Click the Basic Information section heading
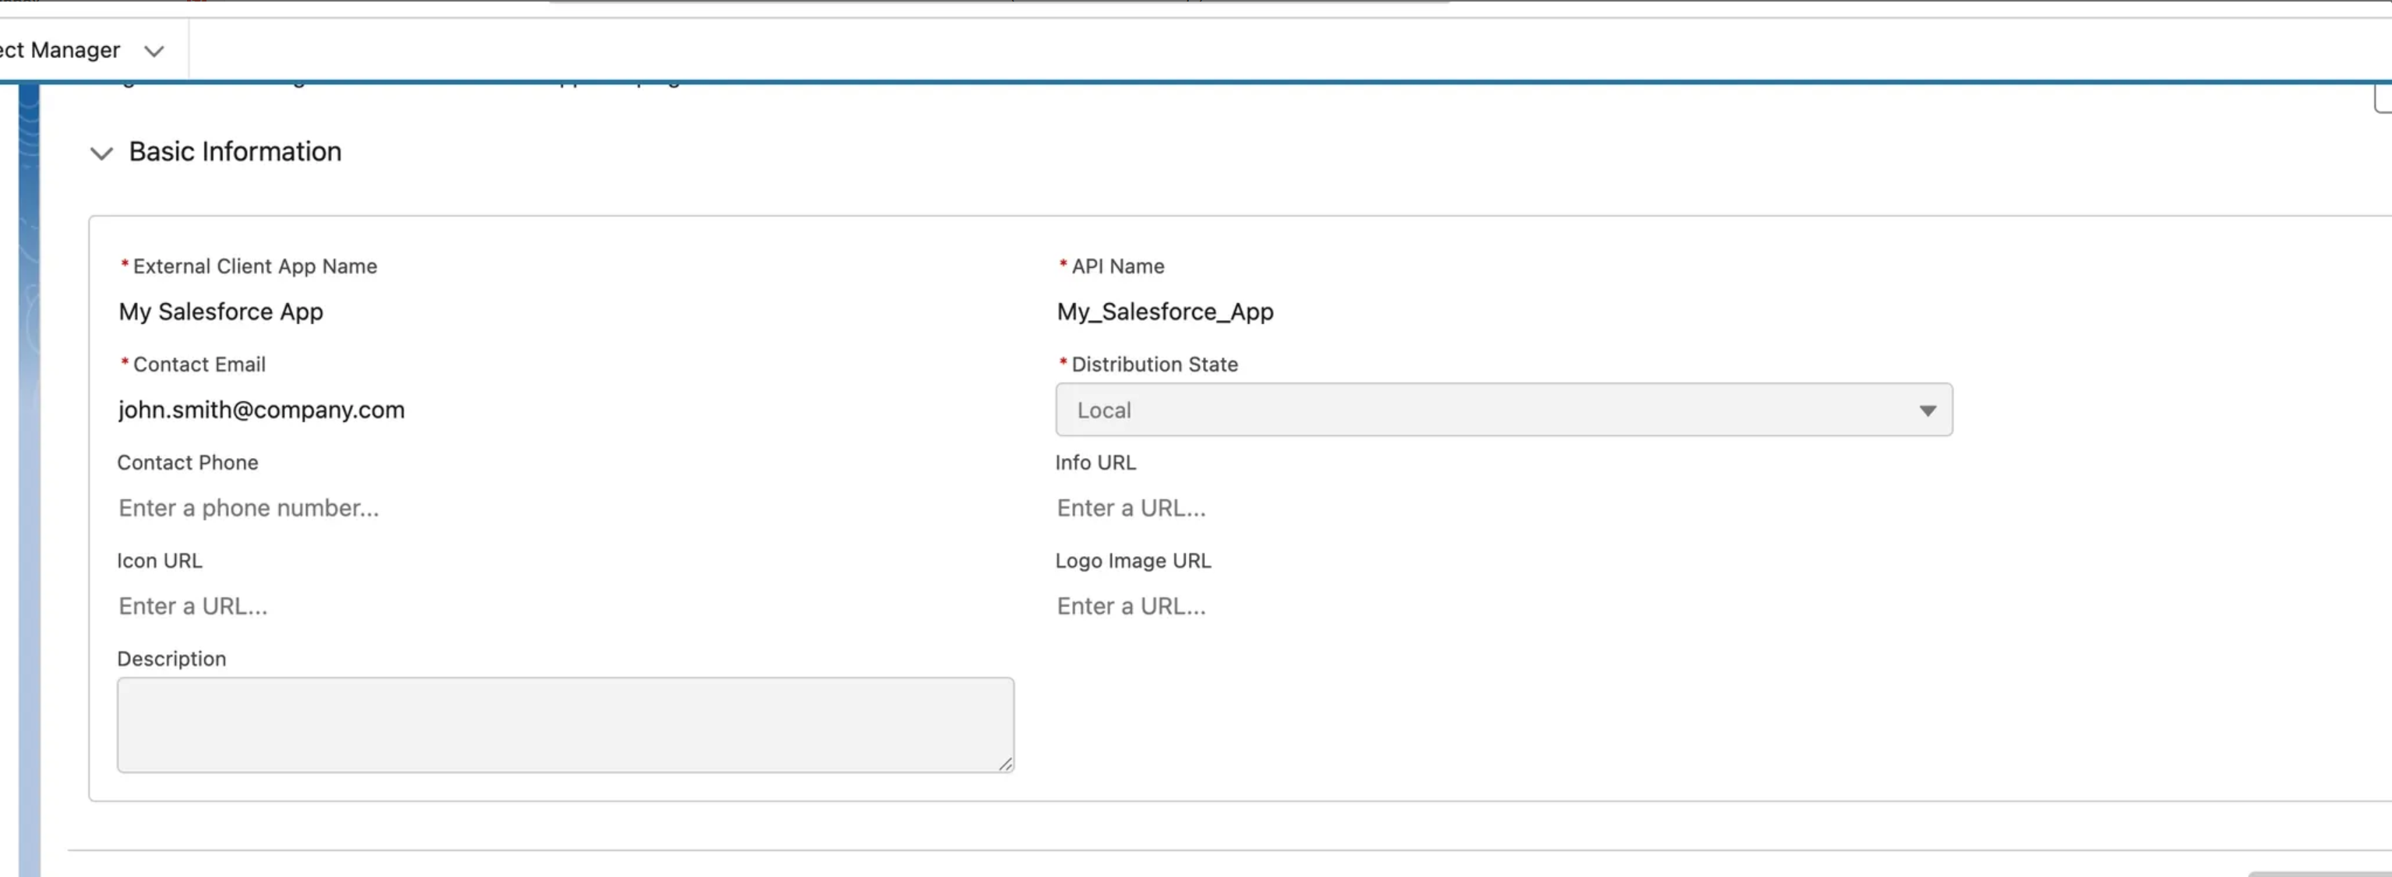This screenshot has height=877, width=2392. 235,151
